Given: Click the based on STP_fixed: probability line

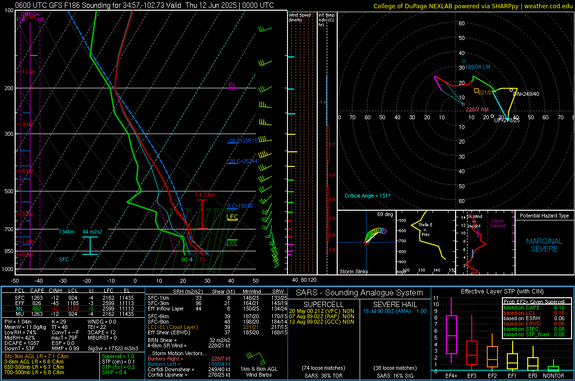Looking at the screenshot, I should coord(534,334).
